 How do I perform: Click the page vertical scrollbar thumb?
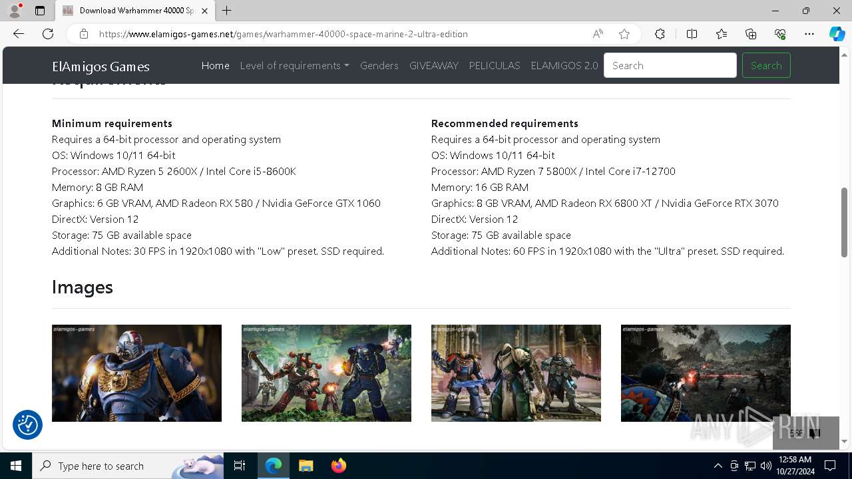point(844,223)
